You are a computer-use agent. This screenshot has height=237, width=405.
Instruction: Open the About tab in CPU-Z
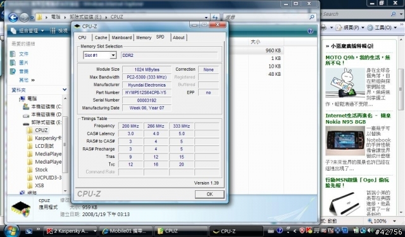point(178,38)
